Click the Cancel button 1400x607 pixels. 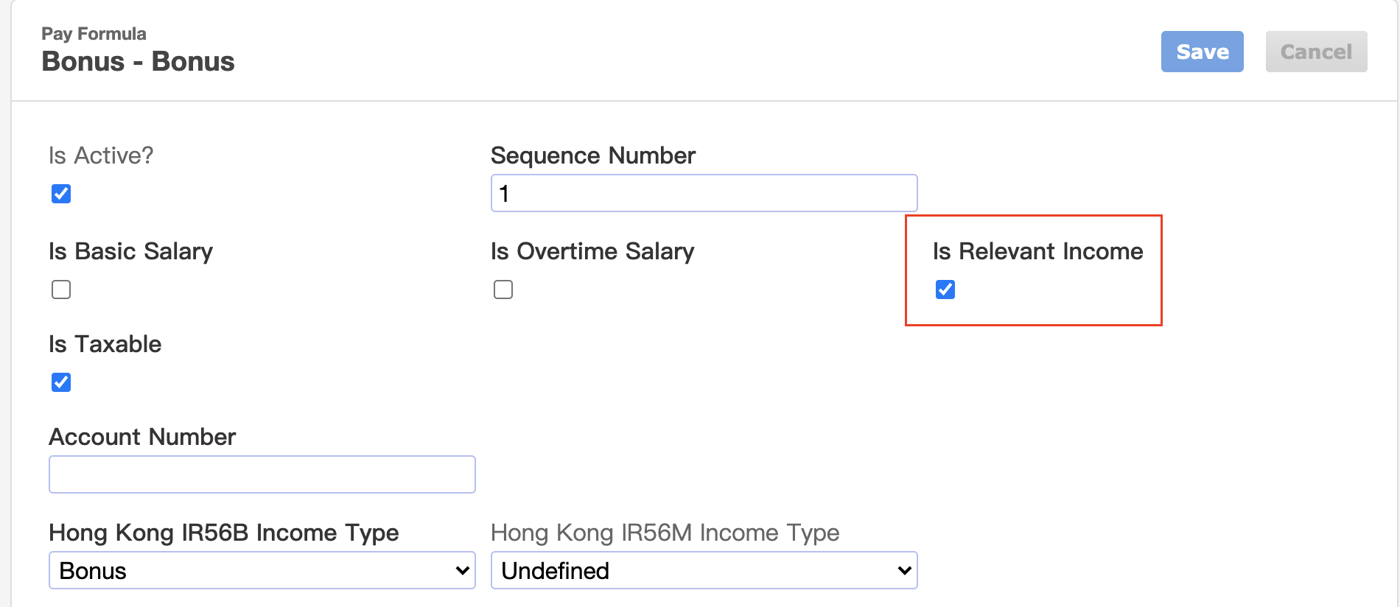(x=1316, y=52)
